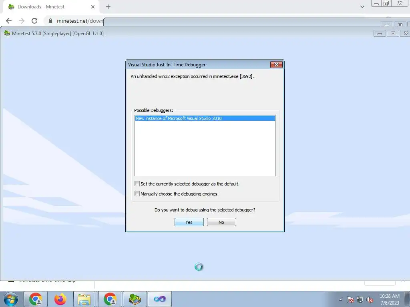The image size is (410, 307).
Task: Go back in the Chrome browser
Action: (9, 21)
